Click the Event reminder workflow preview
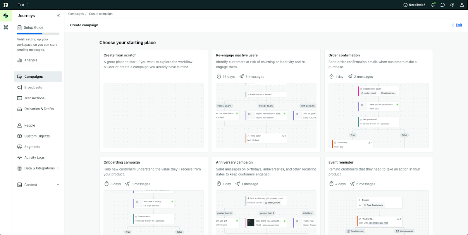The width and height of the screenshot is (468, 235). (378, 213)
